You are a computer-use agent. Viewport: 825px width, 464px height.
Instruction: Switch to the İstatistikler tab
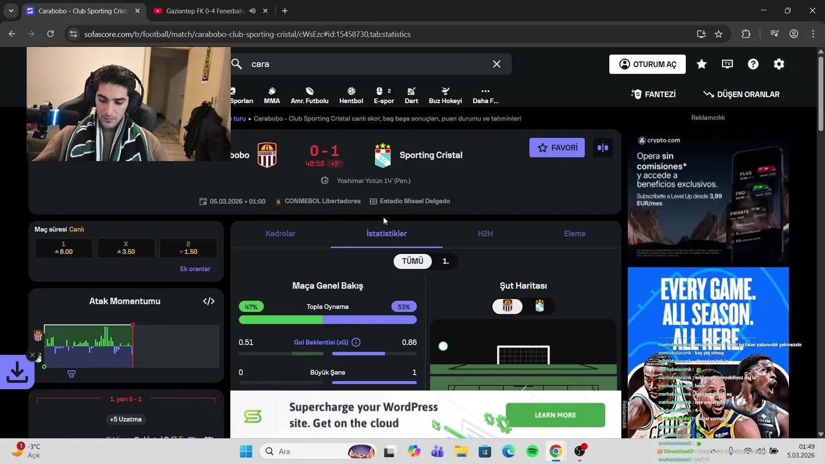[x=387, y=233]
